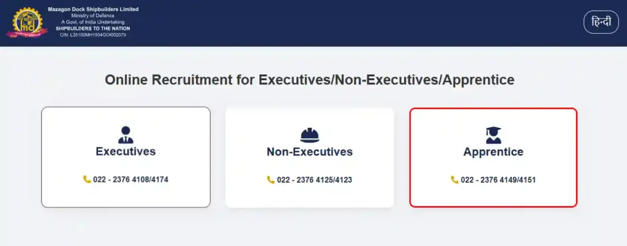Click phone icon in Executives card
The image size is (627, 246).
87,179
